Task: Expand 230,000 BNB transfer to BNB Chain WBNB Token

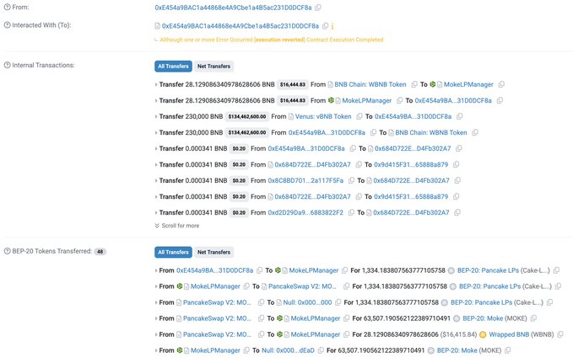Action: [x=156, y=132]
